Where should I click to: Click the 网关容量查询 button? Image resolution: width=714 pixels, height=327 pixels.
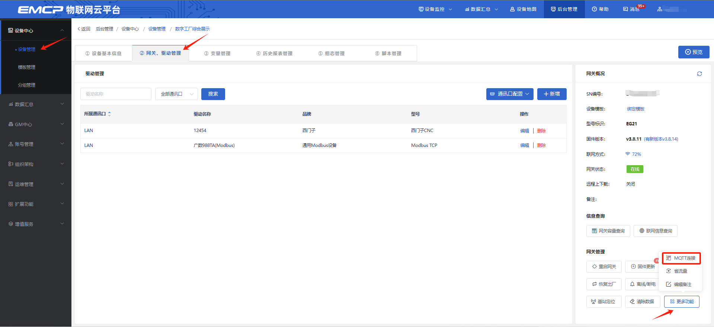pyautogui.click(x=608, y=231)
